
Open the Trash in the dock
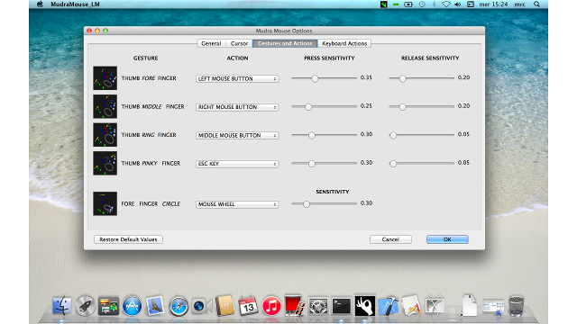pyautogui.click(x=517, y=306)
